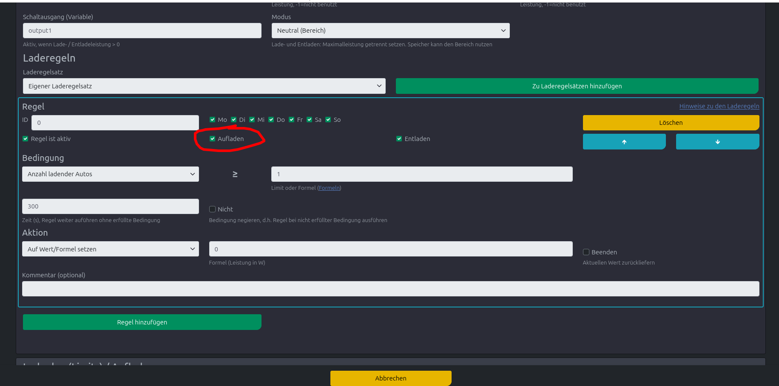Open the Bedingung 'Anzahl ladender Autos' dropdown
The image size is (779, 386).
[x=111, y=174]
